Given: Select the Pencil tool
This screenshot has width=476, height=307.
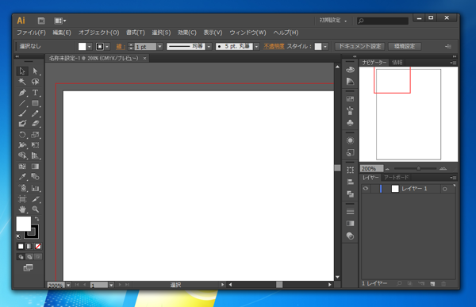Looking at the screenshot, I should [35, 113].
